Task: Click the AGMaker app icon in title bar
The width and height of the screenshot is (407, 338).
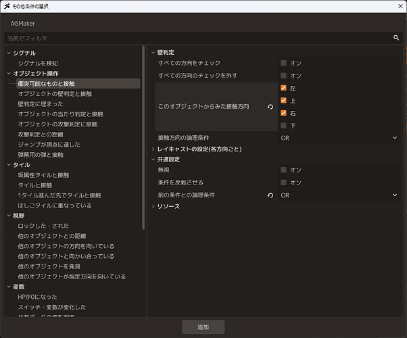Action: tap(7, 6)
